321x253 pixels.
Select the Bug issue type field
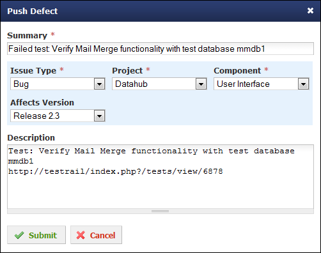[x=58, y=84]
